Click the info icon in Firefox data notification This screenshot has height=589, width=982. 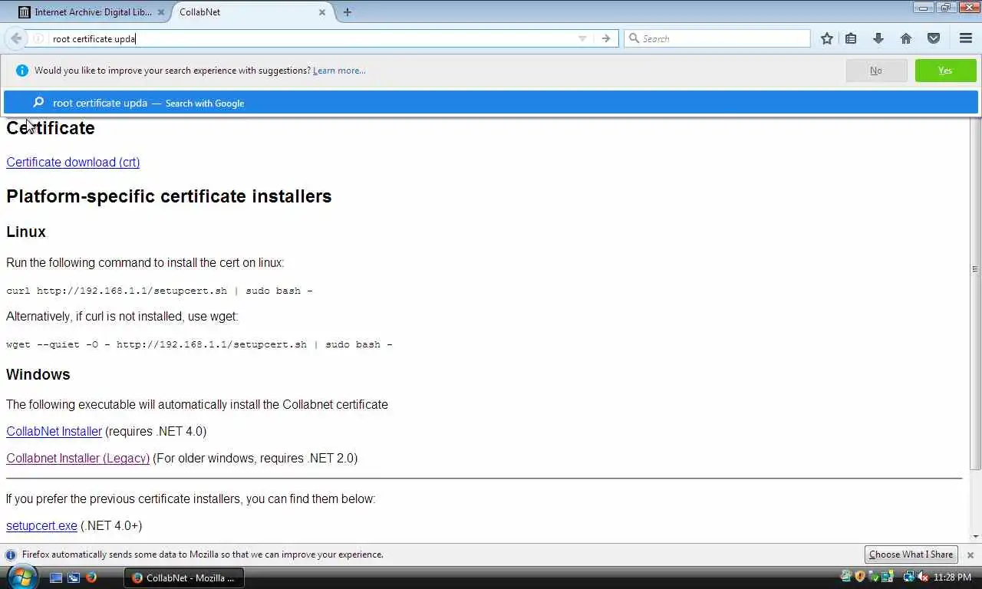click(x=11, y=554)
